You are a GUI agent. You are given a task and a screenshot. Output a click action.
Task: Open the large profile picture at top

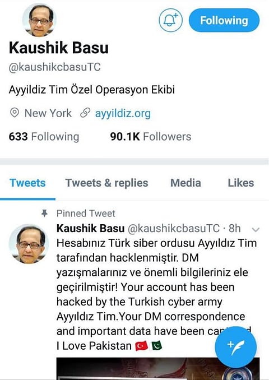tap(39, 20)
